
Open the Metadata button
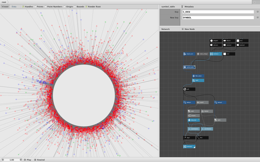click(x=187, y=7)
